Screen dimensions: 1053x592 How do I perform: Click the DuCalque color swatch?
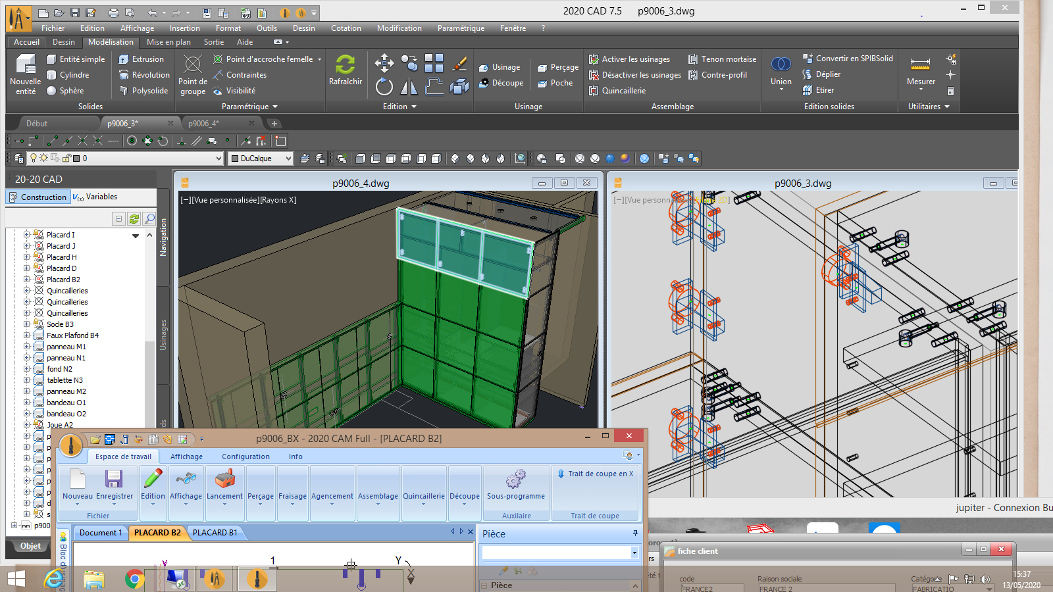pyautogui.click(x=234, y=159)
